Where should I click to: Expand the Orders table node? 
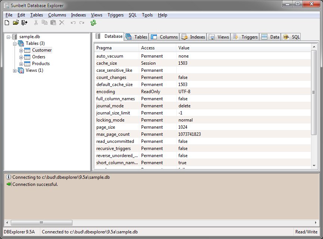(x=21, y=57)
